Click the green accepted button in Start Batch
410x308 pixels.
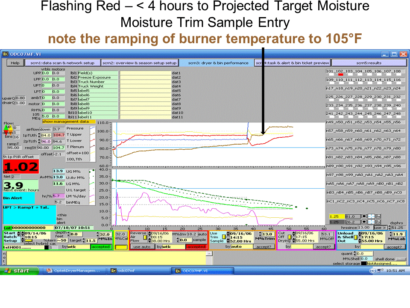101,247
